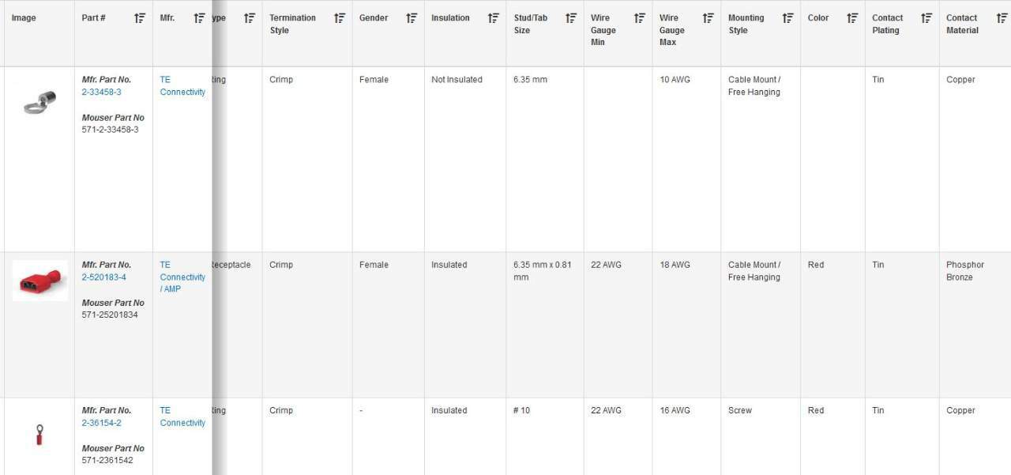
Task: Click Stud/Tab Size sort icon
Action: coord(571,18)
